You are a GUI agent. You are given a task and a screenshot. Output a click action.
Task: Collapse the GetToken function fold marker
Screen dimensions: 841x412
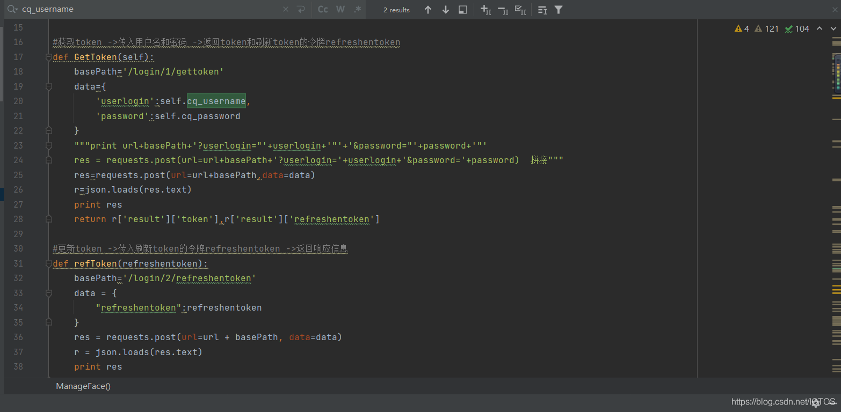coord(49,57)
